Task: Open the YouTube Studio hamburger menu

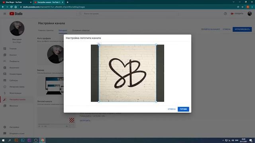Action: coord(5,14)
